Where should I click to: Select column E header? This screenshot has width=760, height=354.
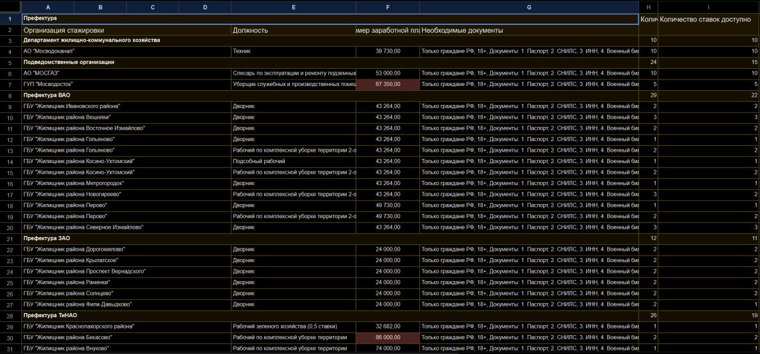point(293,7)
